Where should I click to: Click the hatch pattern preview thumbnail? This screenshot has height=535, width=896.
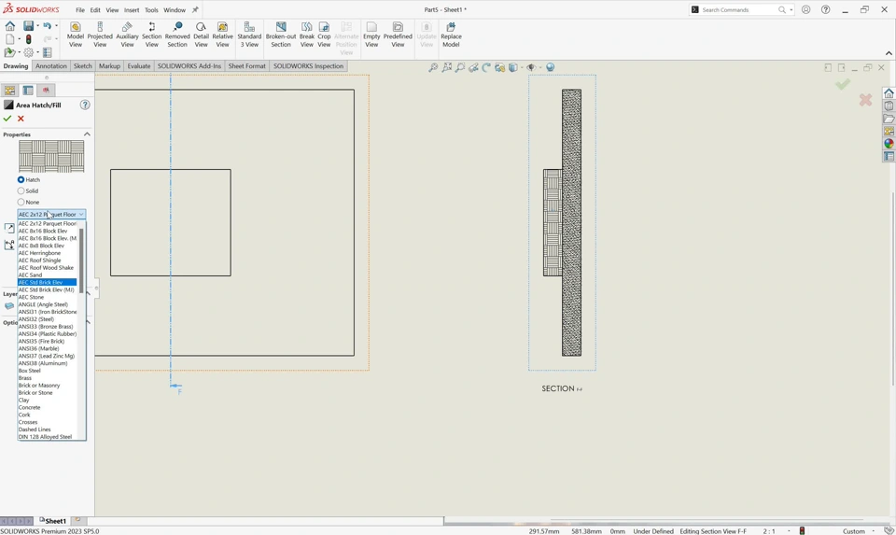[51, 156]
